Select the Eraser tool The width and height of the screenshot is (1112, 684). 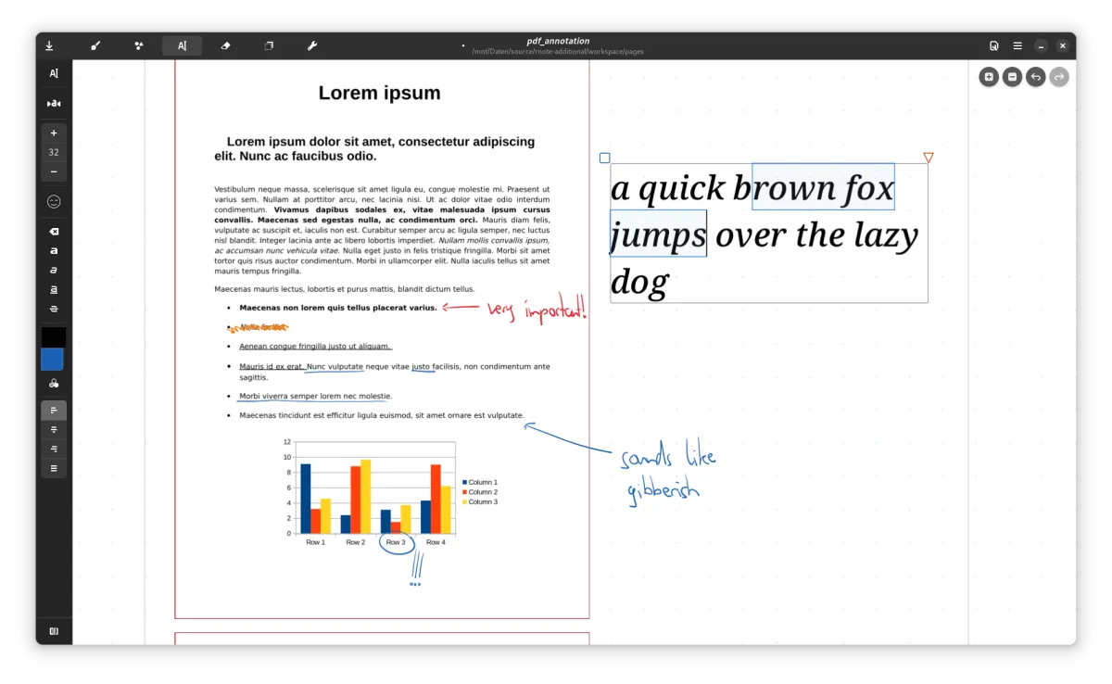[x=225, y=45]
